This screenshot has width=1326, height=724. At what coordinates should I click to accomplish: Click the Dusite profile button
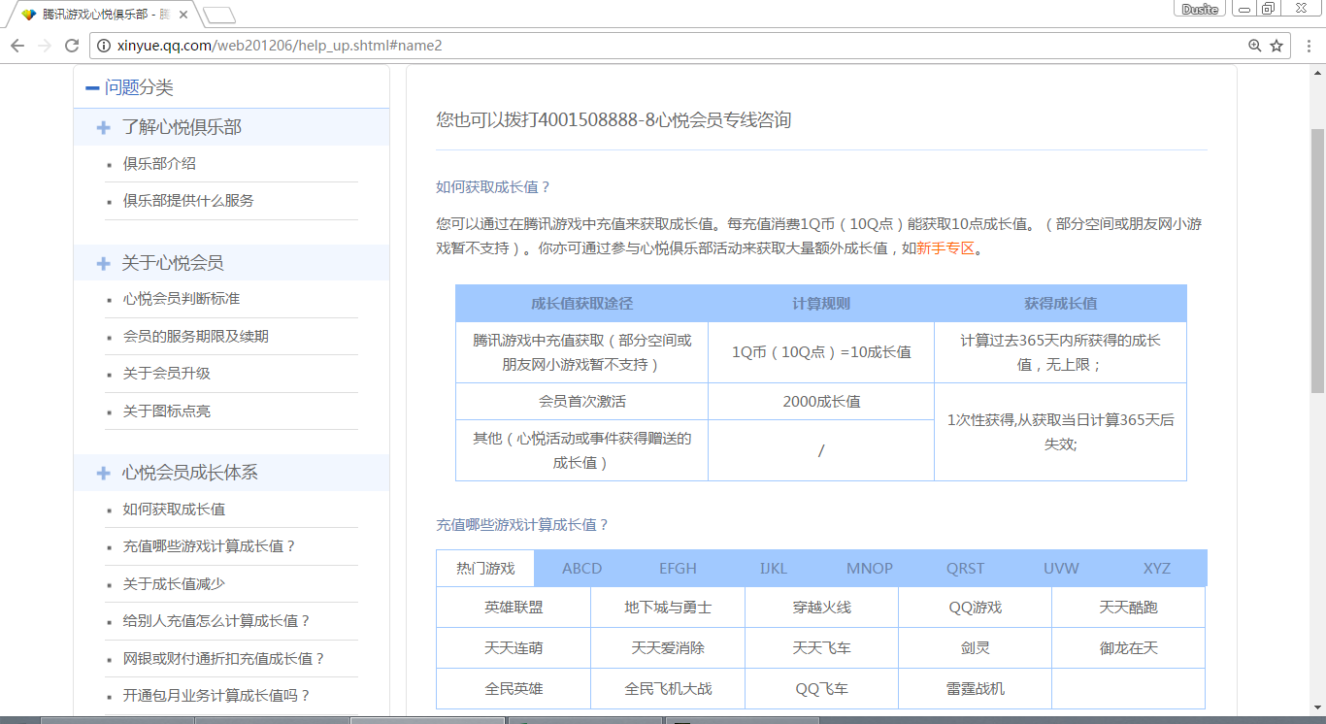pyautogui.click(x=1200, y=9)
